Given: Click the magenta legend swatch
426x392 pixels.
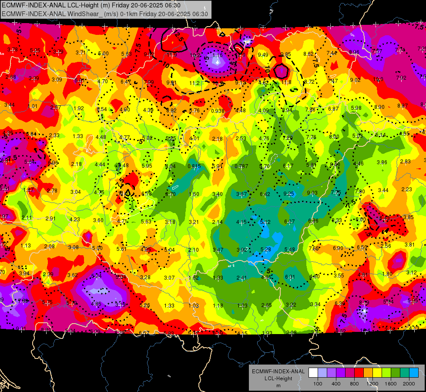Looking at the screenshot, I should [350, 373].
